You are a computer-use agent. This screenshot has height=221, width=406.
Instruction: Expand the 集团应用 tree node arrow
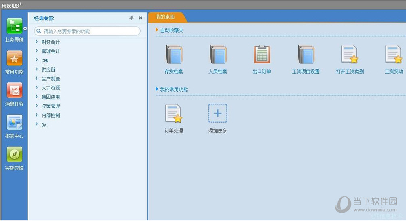37,96
